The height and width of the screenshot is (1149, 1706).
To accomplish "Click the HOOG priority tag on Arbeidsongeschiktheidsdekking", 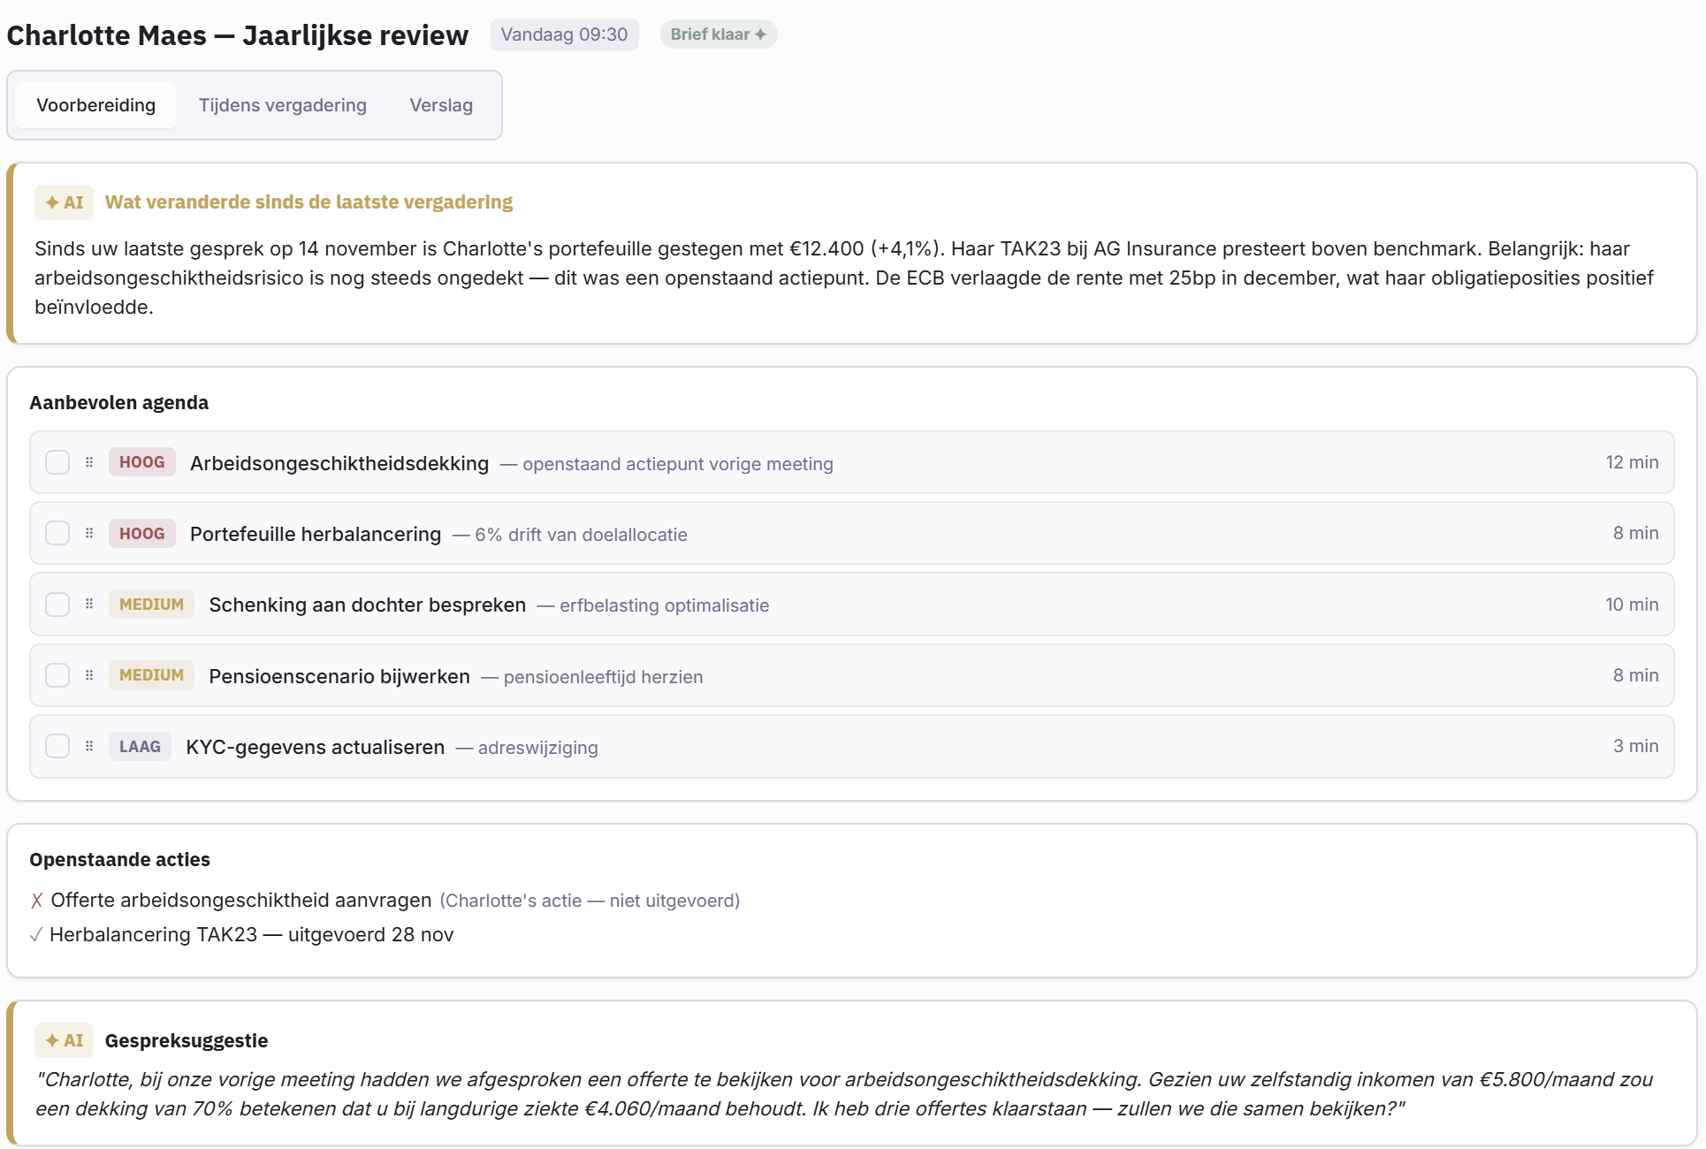I will (x=141, y=462).
